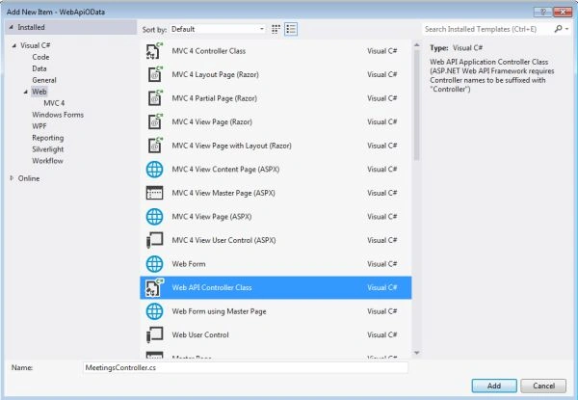The height and width of the screenshot is (400, 578).
Task: Collapse the Web tree node
Action: [x=25, y=92]
